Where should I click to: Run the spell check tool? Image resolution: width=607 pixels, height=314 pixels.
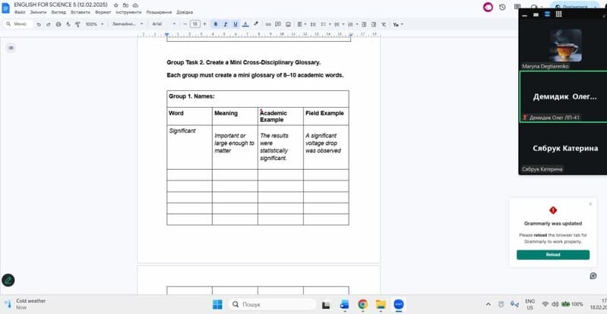tap(68, 24)
